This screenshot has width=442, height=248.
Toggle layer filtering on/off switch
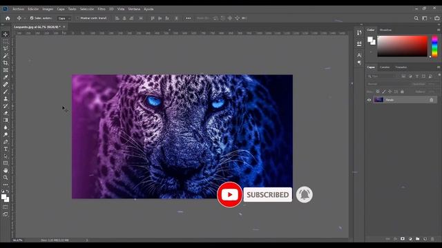point(439,75)
